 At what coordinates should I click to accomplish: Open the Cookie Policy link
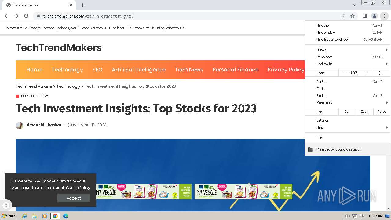coord(78,188)
